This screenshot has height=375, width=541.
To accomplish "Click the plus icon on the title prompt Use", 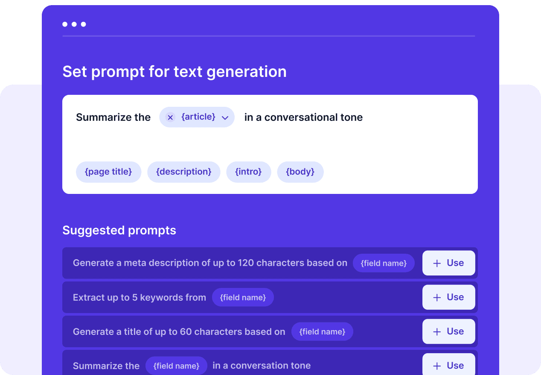I will coord(437,331).
